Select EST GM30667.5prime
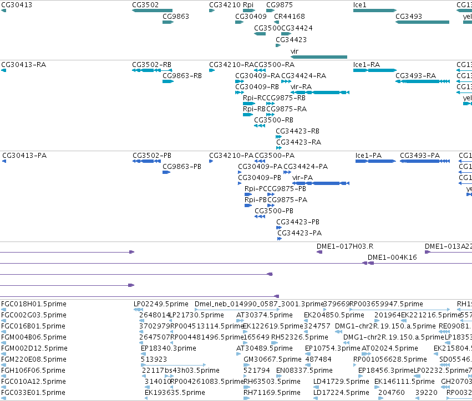 tap(272, 359)
